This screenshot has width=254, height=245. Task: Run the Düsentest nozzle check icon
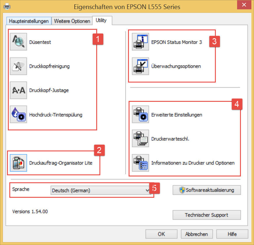click(x=18, y=42)
